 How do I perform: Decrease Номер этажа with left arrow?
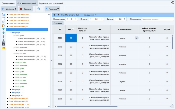(x=67, y=19)
